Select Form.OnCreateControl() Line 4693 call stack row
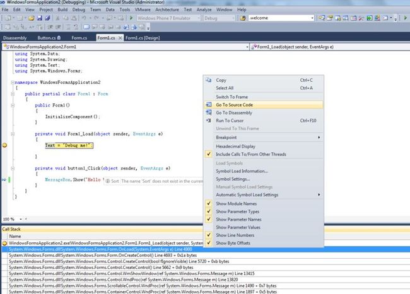The image size is (410, 294). tap(206, 256)
